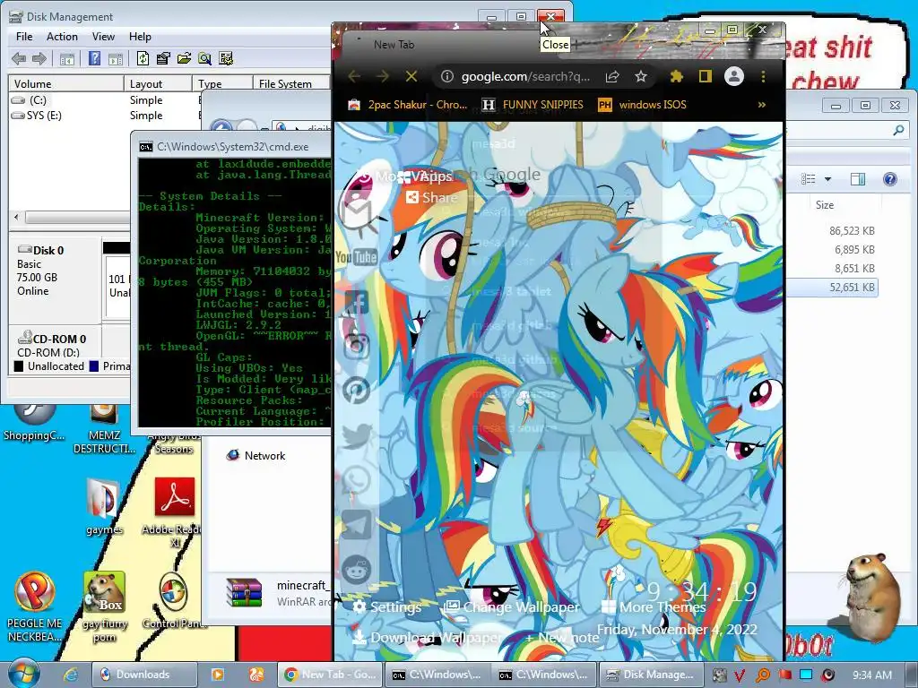Click the Reddit shortcut on new tab sidebar
The image size is (918, 688).
[x=357, y=569]
